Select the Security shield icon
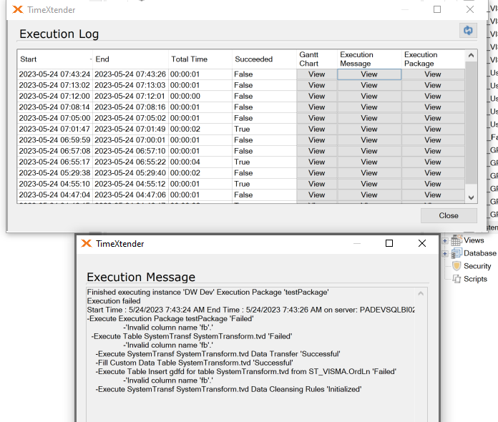This screenshot has width=498, height=422. pyautogui.click(x=456, y=266)
